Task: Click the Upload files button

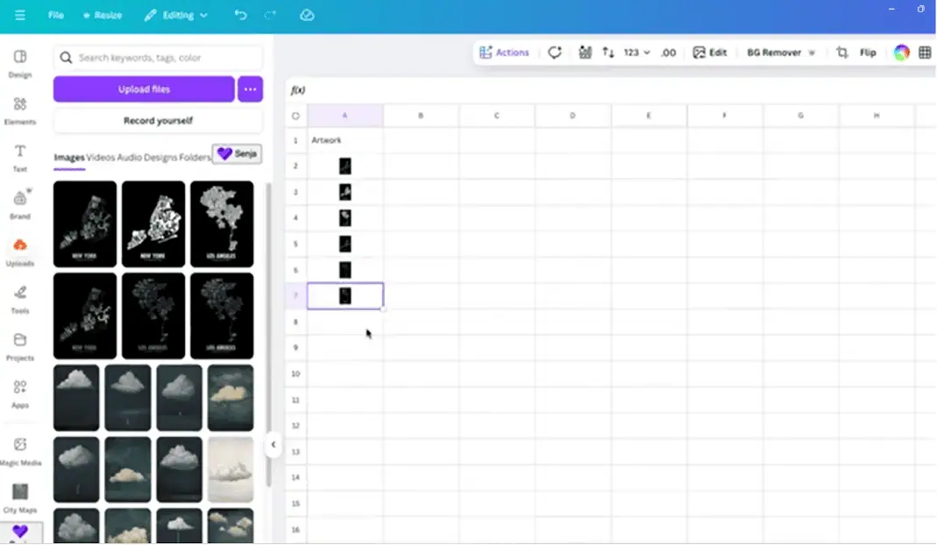Action: [x=144, y=89]
